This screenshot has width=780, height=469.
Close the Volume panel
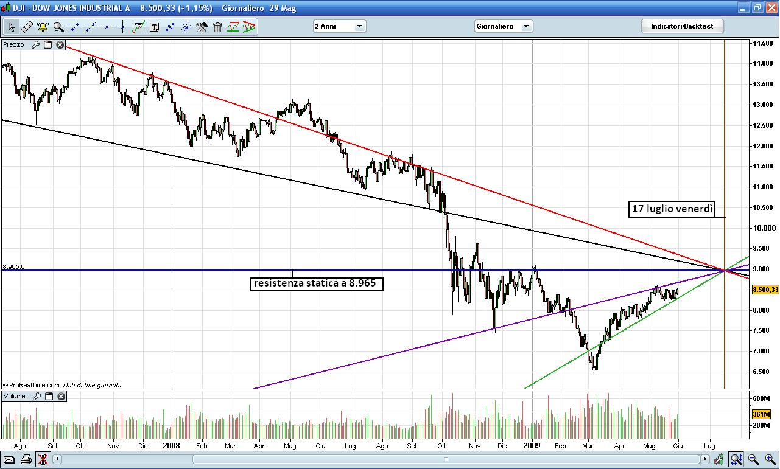click(x=61, y=397)
